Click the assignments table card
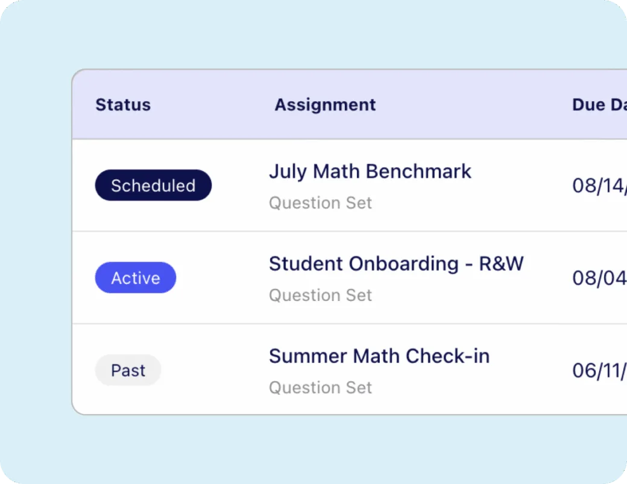 pyautogui.click(x=350, y=241)
